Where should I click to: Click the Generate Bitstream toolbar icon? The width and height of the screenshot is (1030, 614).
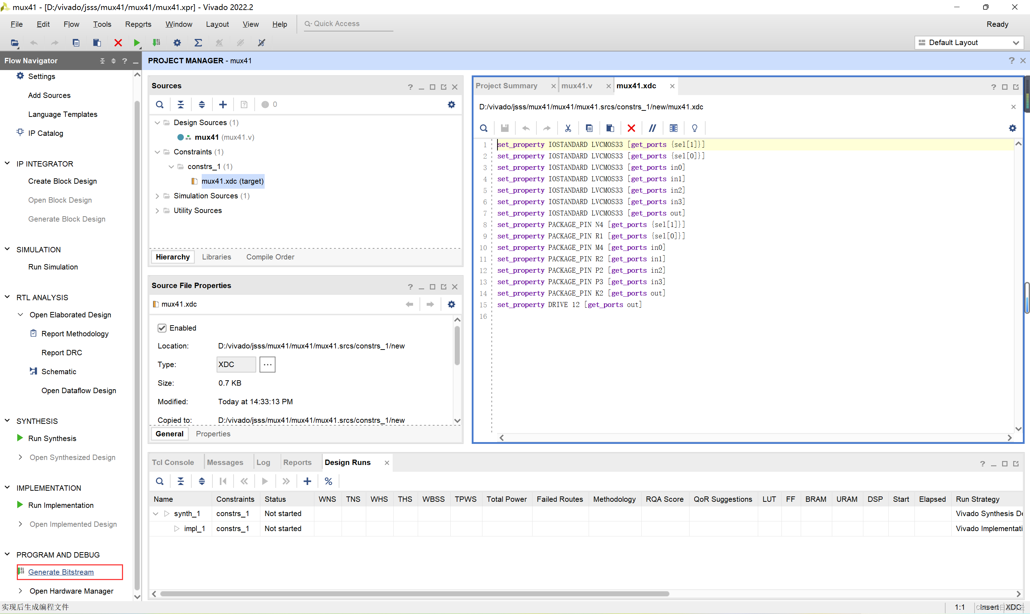point(157,43)
